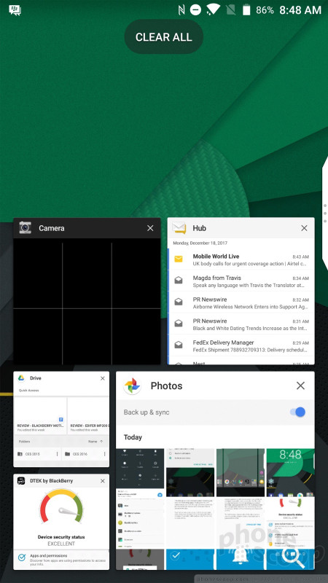Open the Magda from Travis email
This screenshot has width=328, height=583.
pos(241,281)
